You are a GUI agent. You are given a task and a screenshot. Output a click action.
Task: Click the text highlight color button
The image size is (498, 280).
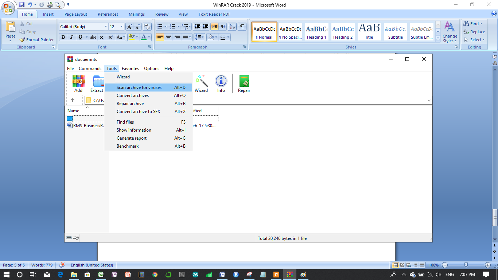click(131, 37)
